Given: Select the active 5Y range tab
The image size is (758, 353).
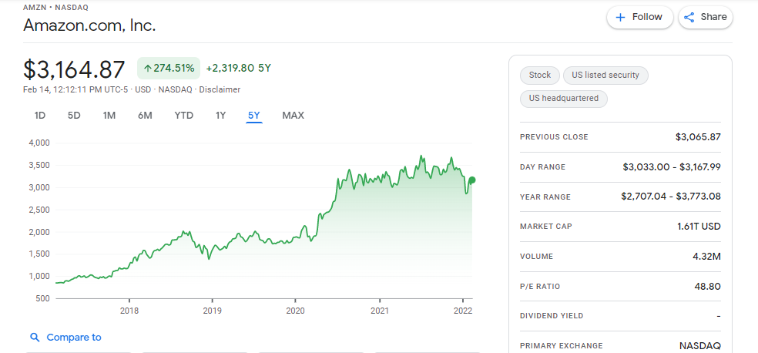Looking at the screenshot, I should click(253, 116).
